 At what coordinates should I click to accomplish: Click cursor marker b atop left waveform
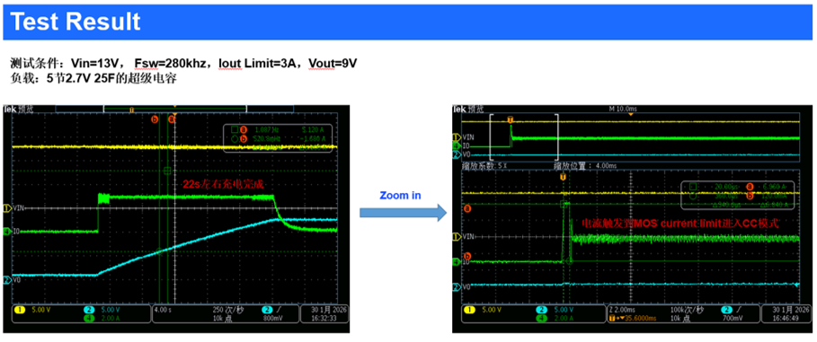point(155,119)
